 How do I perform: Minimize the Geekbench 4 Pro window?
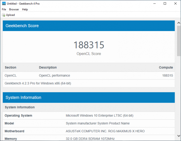[154, 3]
